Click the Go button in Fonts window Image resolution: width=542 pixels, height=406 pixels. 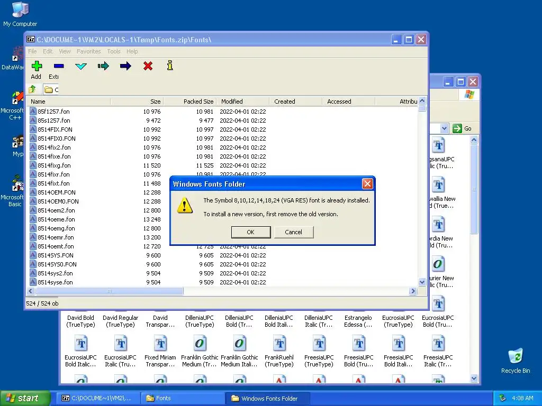[462, 128]
